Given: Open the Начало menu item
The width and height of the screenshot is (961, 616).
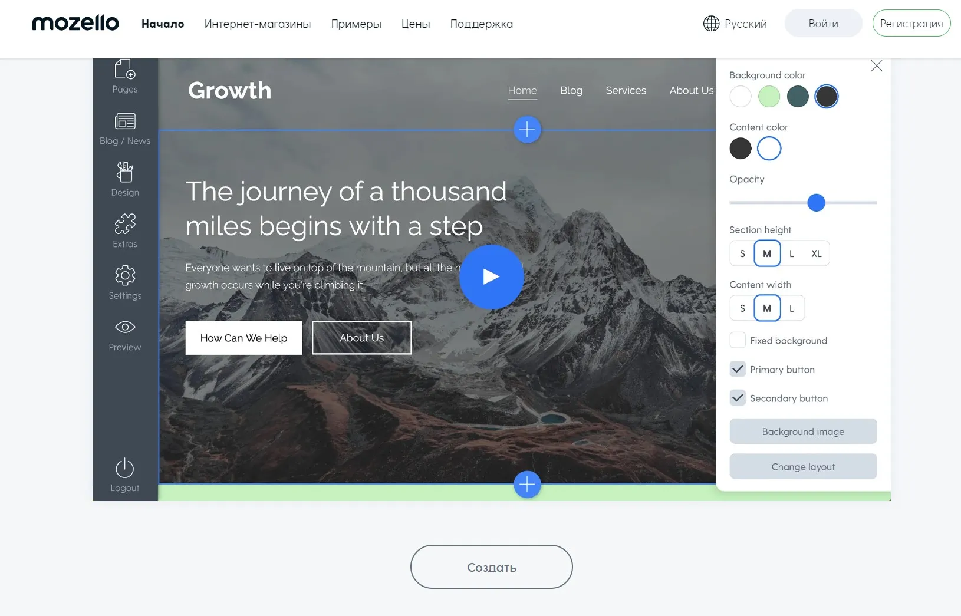Looking at the screenshot, I should (x=163, y=24).
